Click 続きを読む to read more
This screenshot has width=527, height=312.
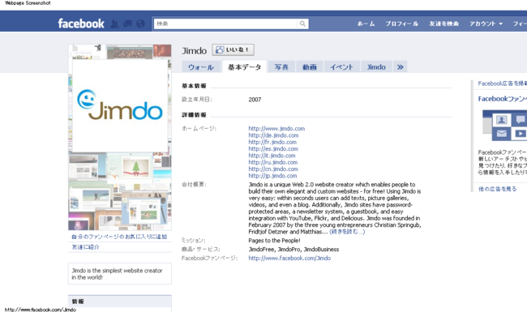coord(347,232)
